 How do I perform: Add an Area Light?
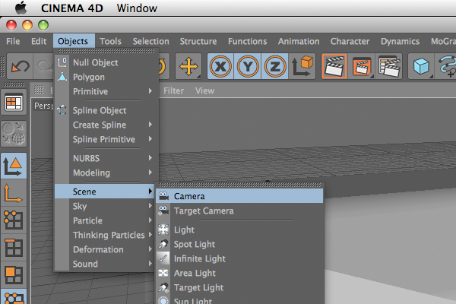[x=239, y=273]
